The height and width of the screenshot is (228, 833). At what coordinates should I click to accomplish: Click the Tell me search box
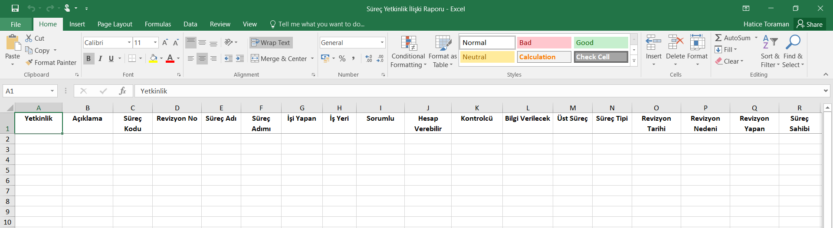click(321, 24)
